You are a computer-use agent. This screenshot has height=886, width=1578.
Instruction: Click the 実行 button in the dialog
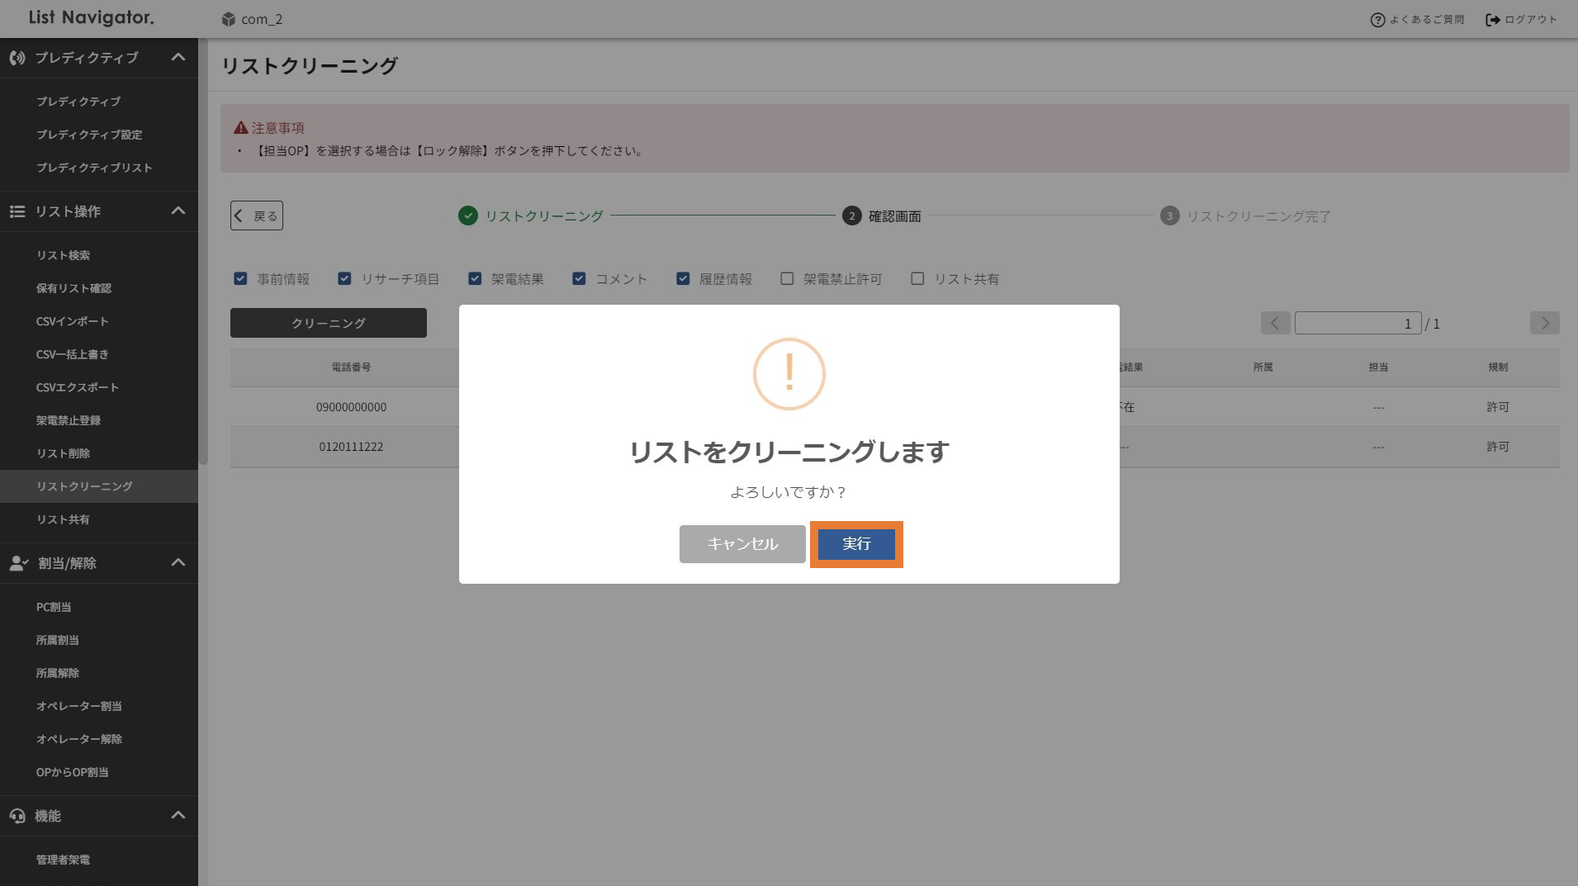(x=856, y=544)
